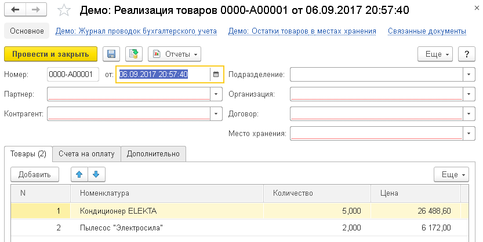Open the Отчеты dropdown menu
483x242 pixels.
pyautogui.click(x=174, y=54)
